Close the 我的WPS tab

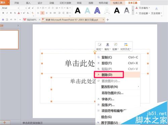(39, 20)
